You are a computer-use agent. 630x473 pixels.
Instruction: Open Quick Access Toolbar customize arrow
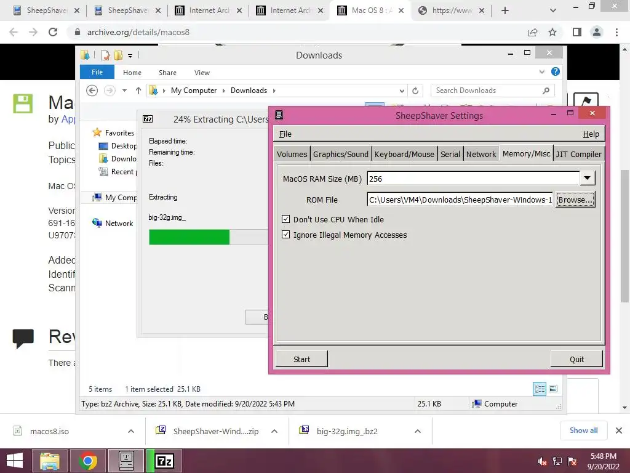[x=130, y=55]
